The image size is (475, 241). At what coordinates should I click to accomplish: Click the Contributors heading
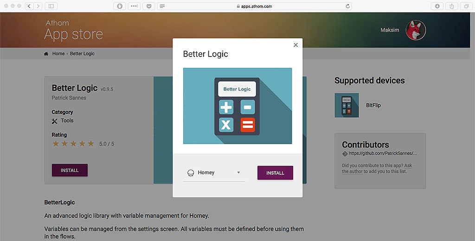tap(366, 145)
